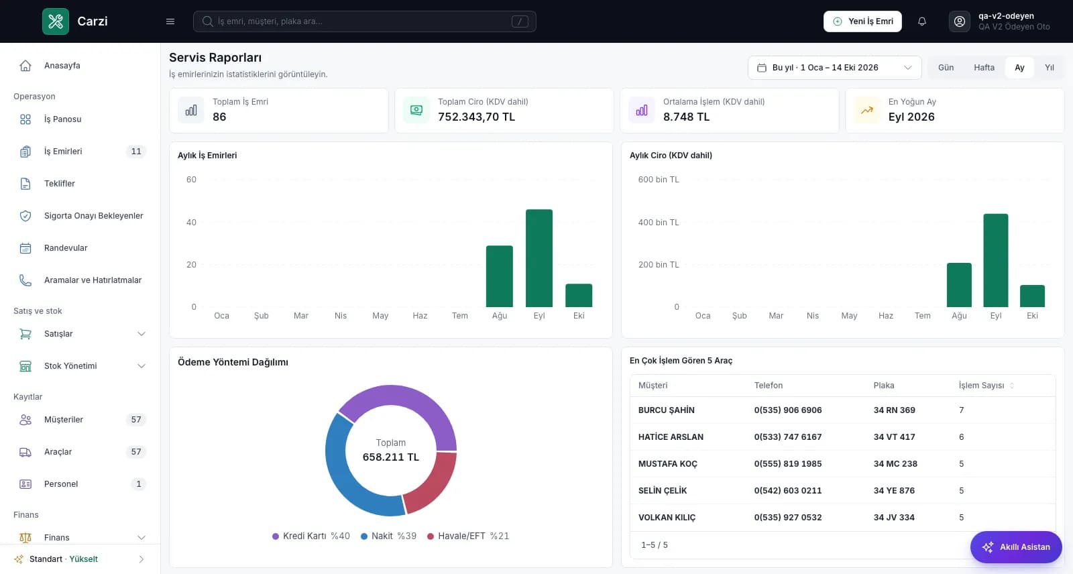Click the İş Emirleri clipboard icon
Viewport: 1073px width, 574px height.
25,152
